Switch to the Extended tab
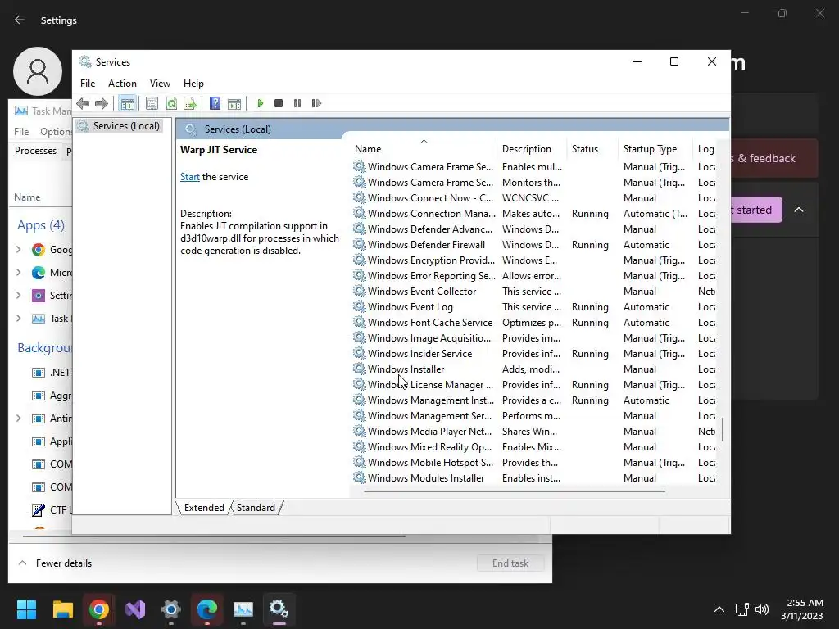This screenshot has width=839, height=629. coord(204,508)
